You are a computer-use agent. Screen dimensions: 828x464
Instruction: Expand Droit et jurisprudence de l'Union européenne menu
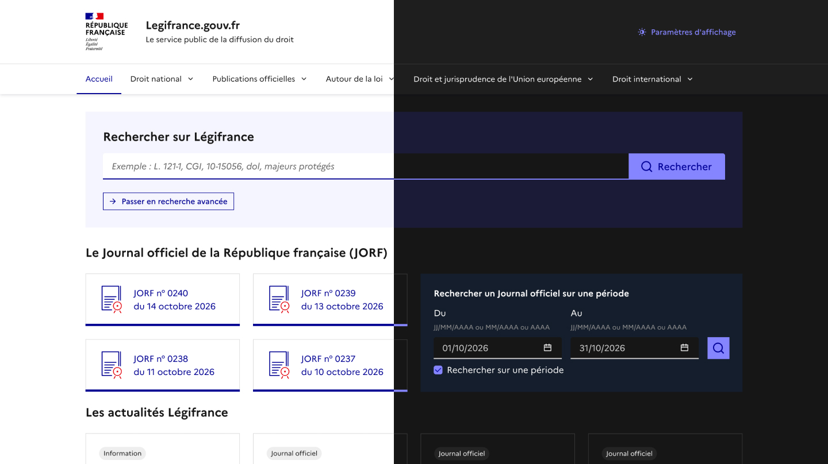503,79
